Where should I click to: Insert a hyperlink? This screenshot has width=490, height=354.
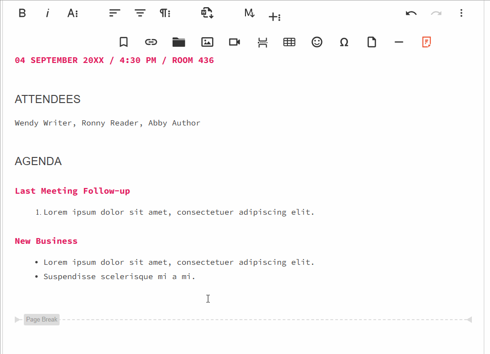coord(151,42)
